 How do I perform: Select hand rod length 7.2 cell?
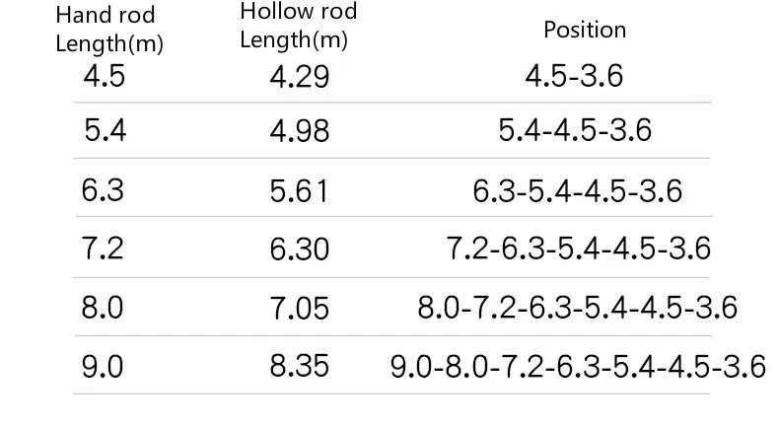tap(103, 249)
